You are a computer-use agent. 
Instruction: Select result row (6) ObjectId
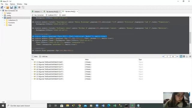[x=50, y=74]
